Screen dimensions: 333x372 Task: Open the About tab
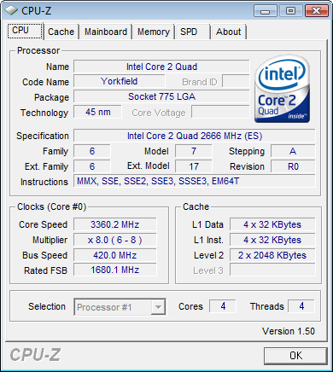(x=229, y=32)
